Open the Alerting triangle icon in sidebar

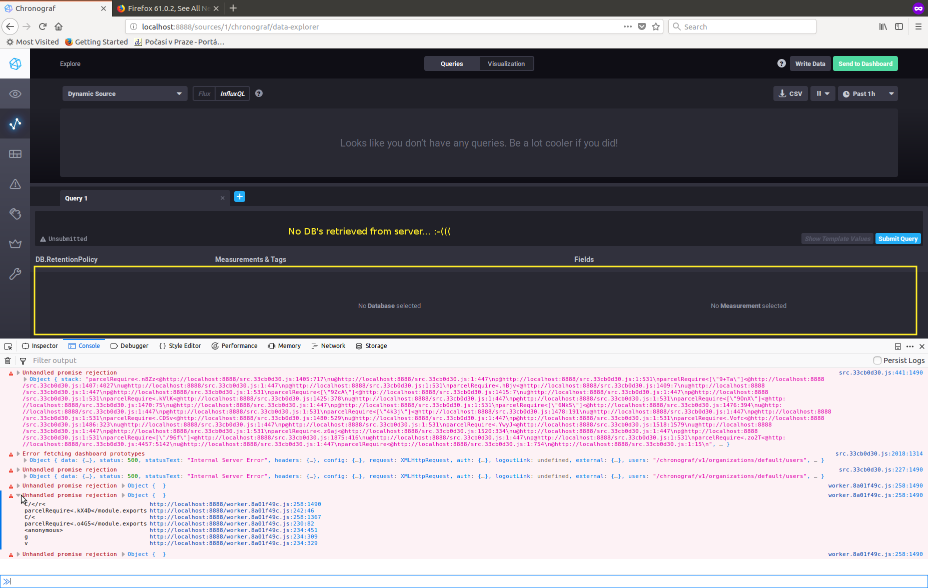point(15,183)
